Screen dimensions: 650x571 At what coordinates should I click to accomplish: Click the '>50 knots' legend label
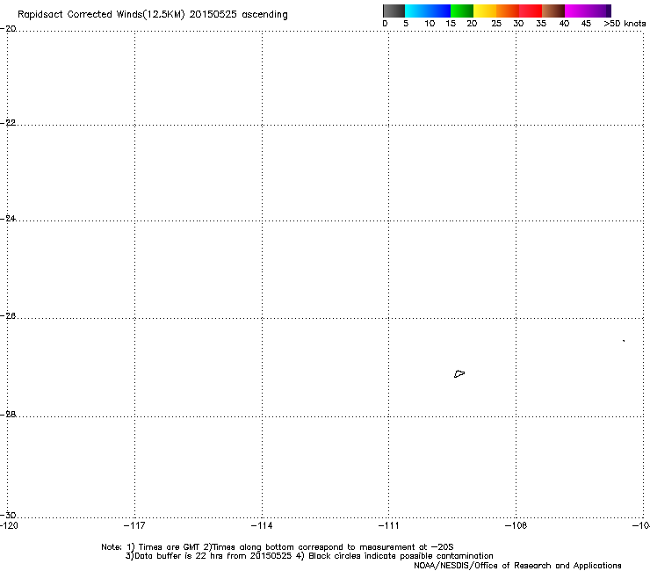pos(625,24)
